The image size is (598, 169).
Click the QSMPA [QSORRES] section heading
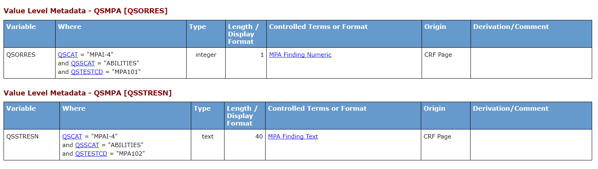pyautogui.click(x=86, y=11)
